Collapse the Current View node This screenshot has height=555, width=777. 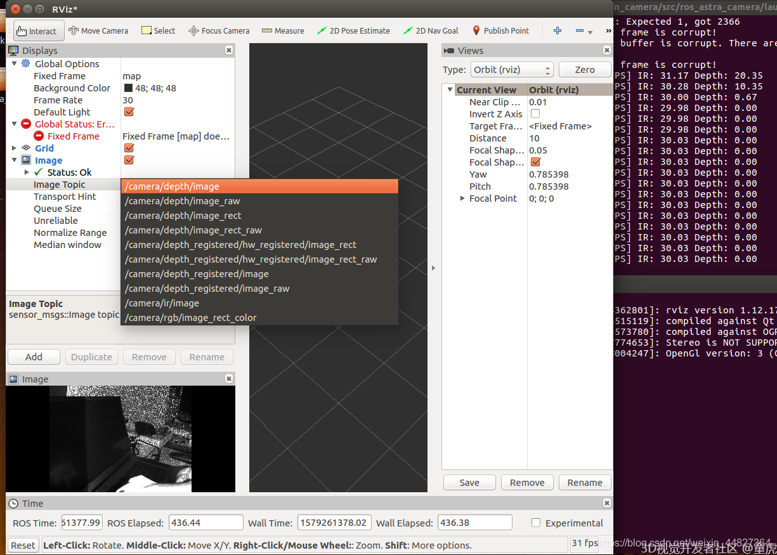(x=450, y=89)
